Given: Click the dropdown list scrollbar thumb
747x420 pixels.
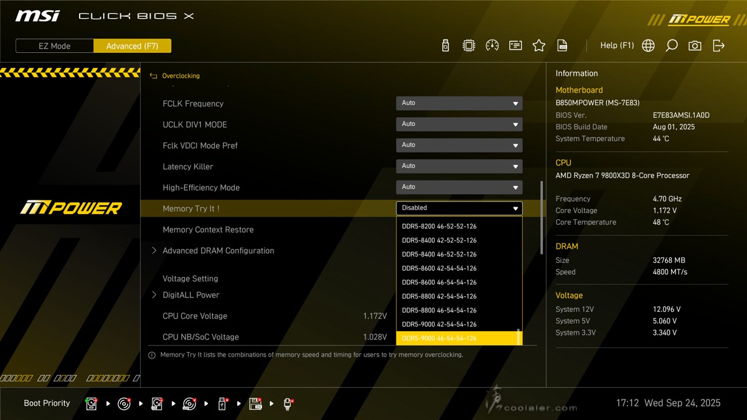Looking at the screenshot, I should (519, 337).
